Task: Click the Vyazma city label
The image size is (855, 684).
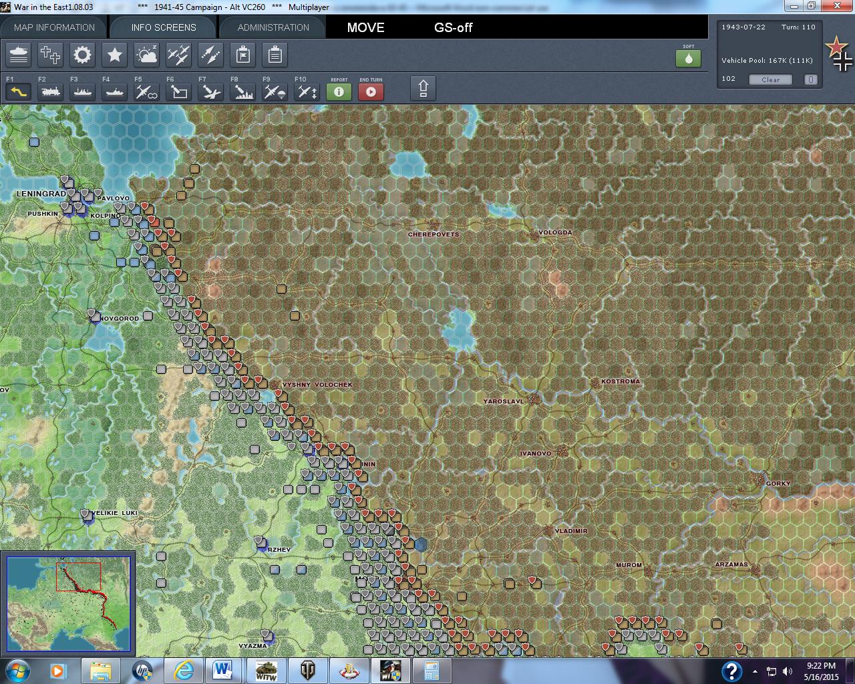Action: pos(253,646)
